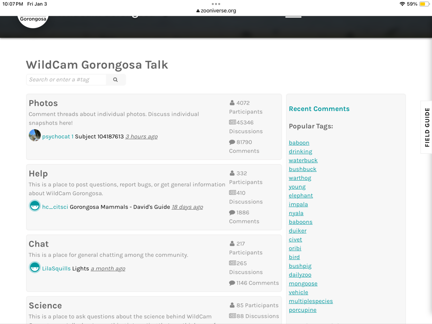Open the Help board heading
Screen dimensions: 432x324
pyautogui.click(x=38, y=173)
